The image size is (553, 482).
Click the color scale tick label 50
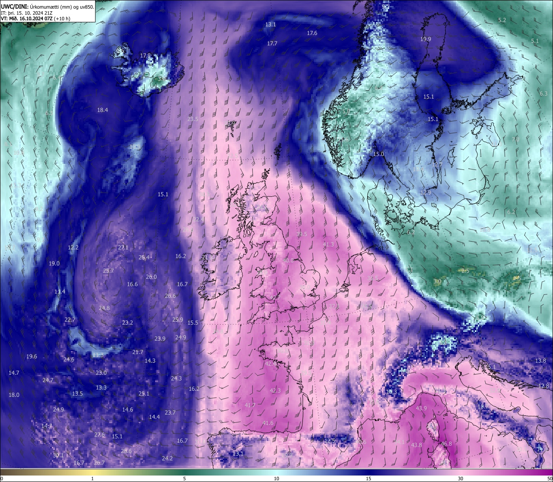[550, 479]
